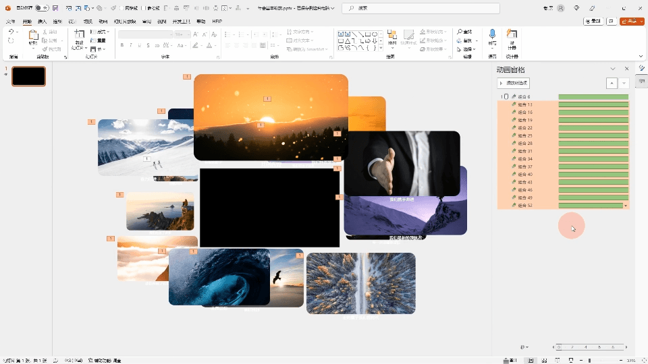This screenshot has width=648, height=364.
Task: Move animation up with the up arrow
Action: tap(612, 83)
